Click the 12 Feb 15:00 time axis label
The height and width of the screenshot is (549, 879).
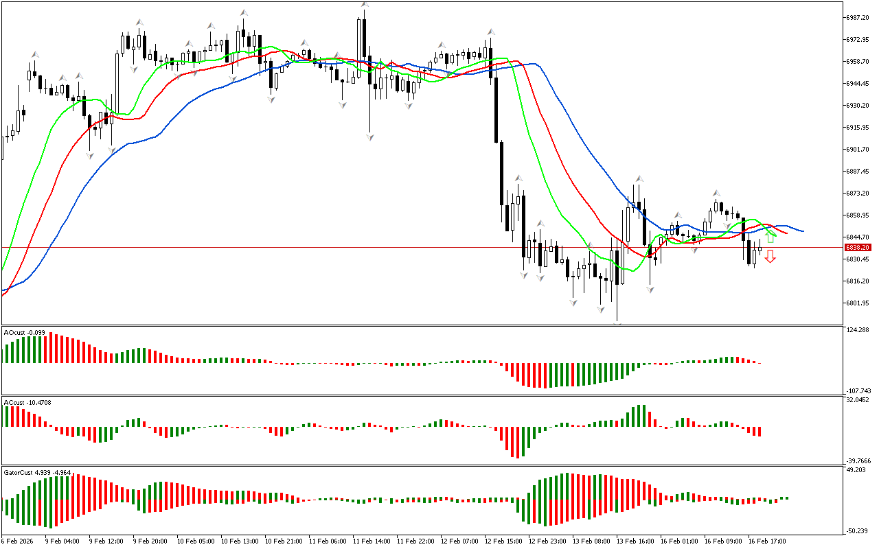504,541
